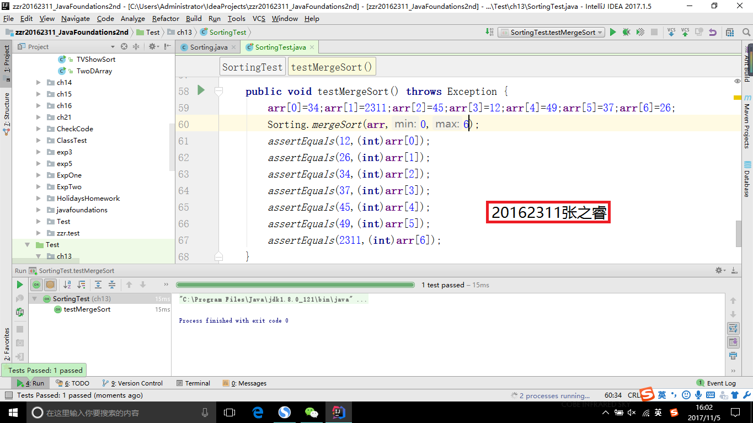The height and width of the screenshot is (423, 753).
Task: Expand HolidaysHomework folder
Action: [x=38, y=199]
